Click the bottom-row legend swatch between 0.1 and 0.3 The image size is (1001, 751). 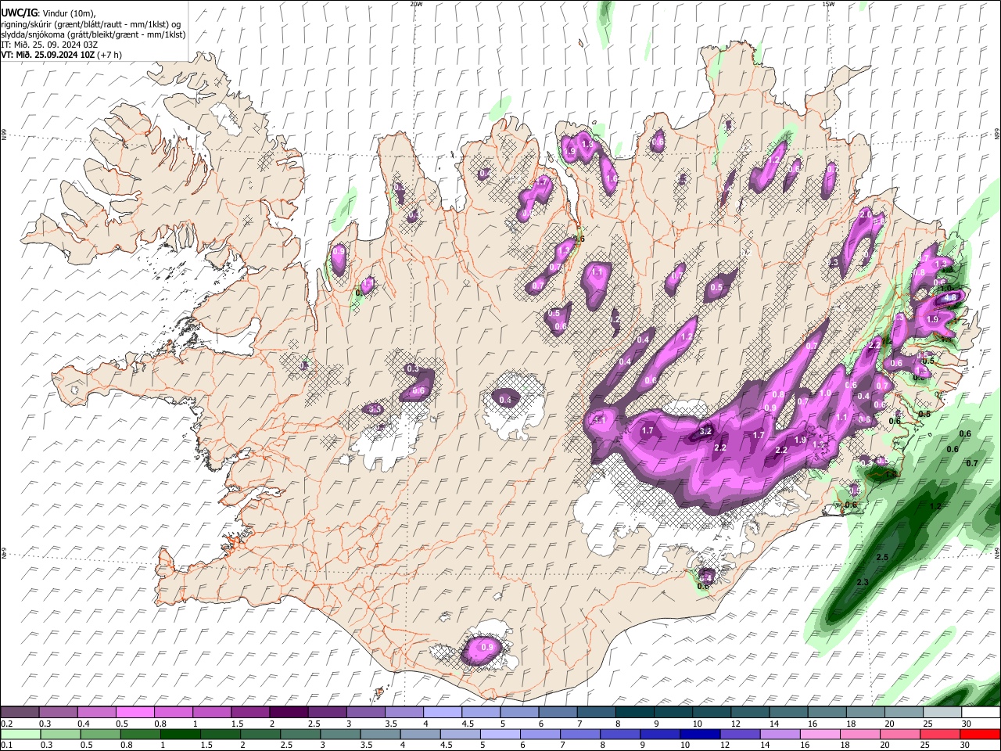coord(20,735)
